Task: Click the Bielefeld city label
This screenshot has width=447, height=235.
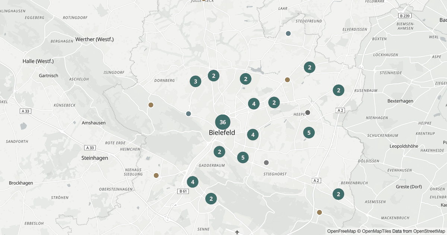Action: (x=222, y=132)
